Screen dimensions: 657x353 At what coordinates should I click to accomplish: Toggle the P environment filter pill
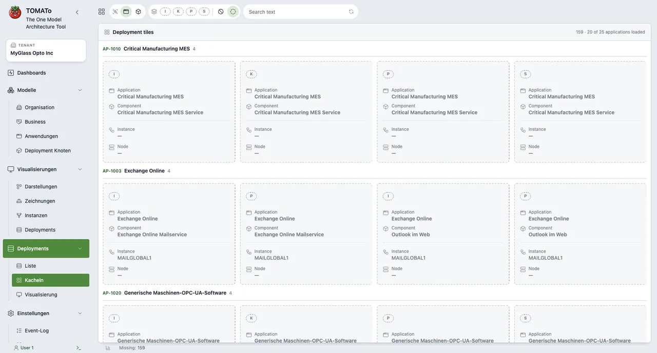click(191, 12)
